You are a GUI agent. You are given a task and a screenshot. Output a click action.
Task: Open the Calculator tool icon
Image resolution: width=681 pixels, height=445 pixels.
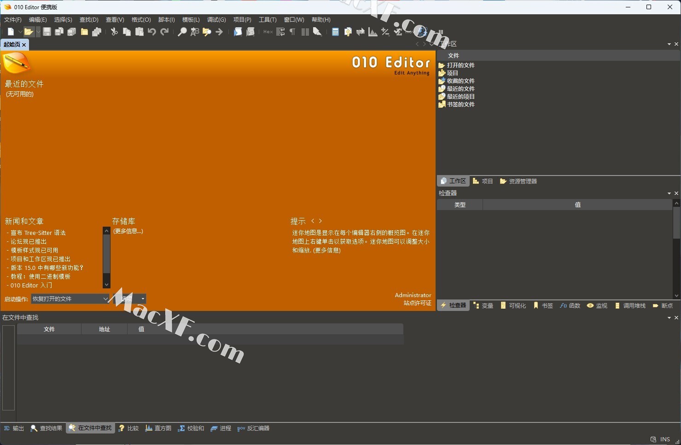(335, 32)
